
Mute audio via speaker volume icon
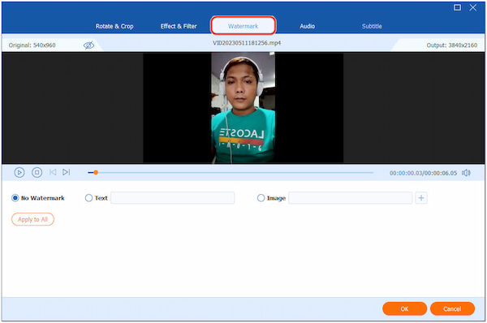coord(466,173)
